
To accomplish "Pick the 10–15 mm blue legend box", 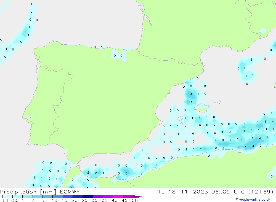I will pyautogui.click(x=58, y=196).
